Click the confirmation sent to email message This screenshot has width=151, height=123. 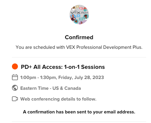pyautogui.click(x=79, y=112)
